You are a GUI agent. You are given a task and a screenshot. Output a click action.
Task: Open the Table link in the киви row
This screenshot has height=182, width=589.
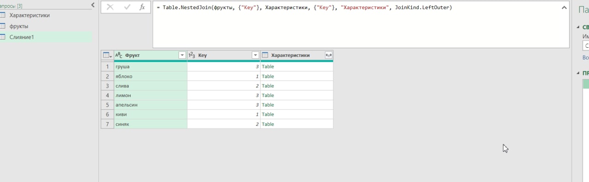click(x=268, y=114)
